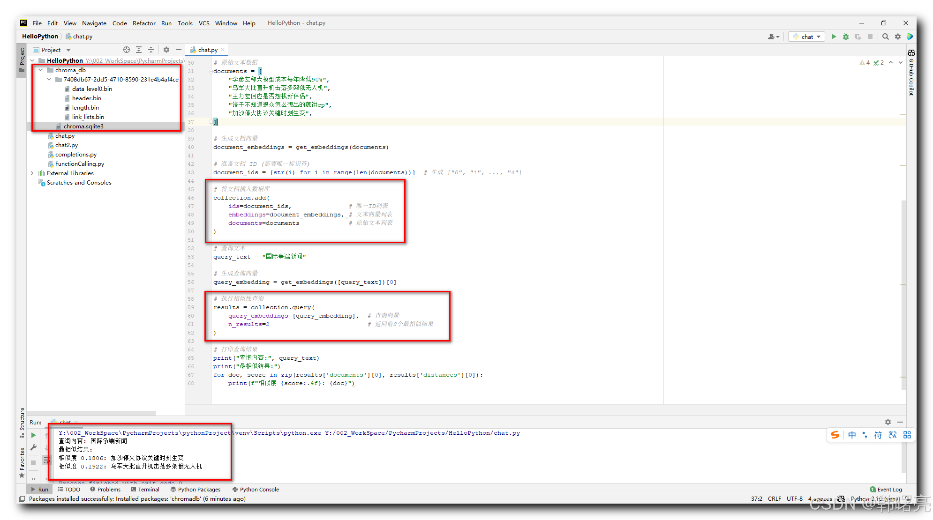
Task: Open Project panel settings gear
Action: coord(166,50)
